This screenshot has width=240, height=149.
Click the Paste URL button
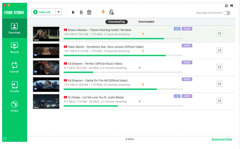click(44, 12)
